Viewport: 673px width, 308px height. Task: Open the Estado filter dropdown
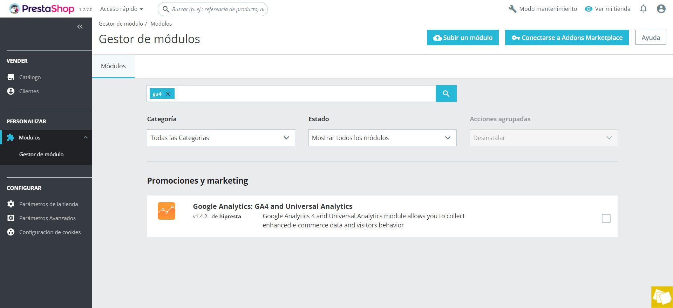tap(382, 138)
